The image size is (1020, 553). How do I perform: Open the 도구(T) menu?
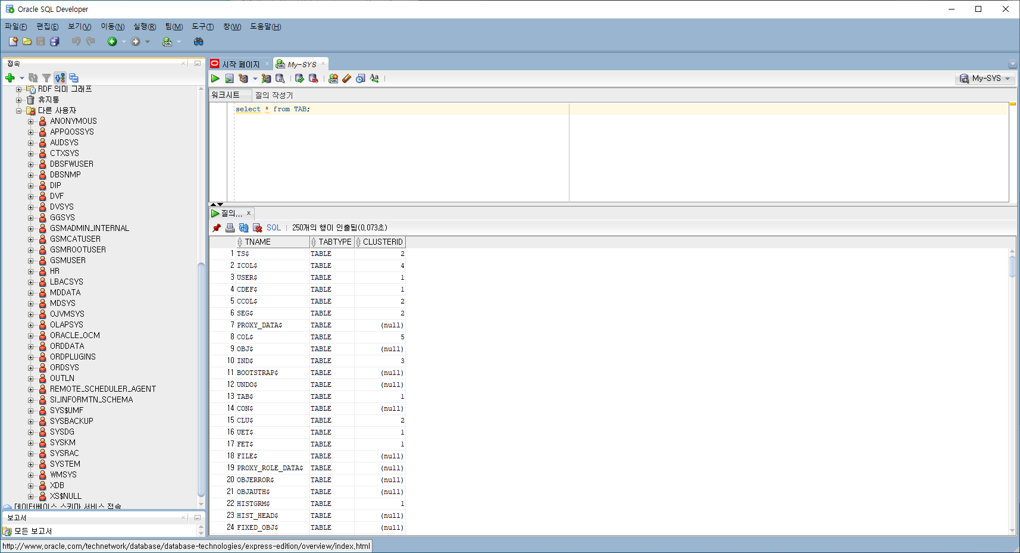click(203, 27)
